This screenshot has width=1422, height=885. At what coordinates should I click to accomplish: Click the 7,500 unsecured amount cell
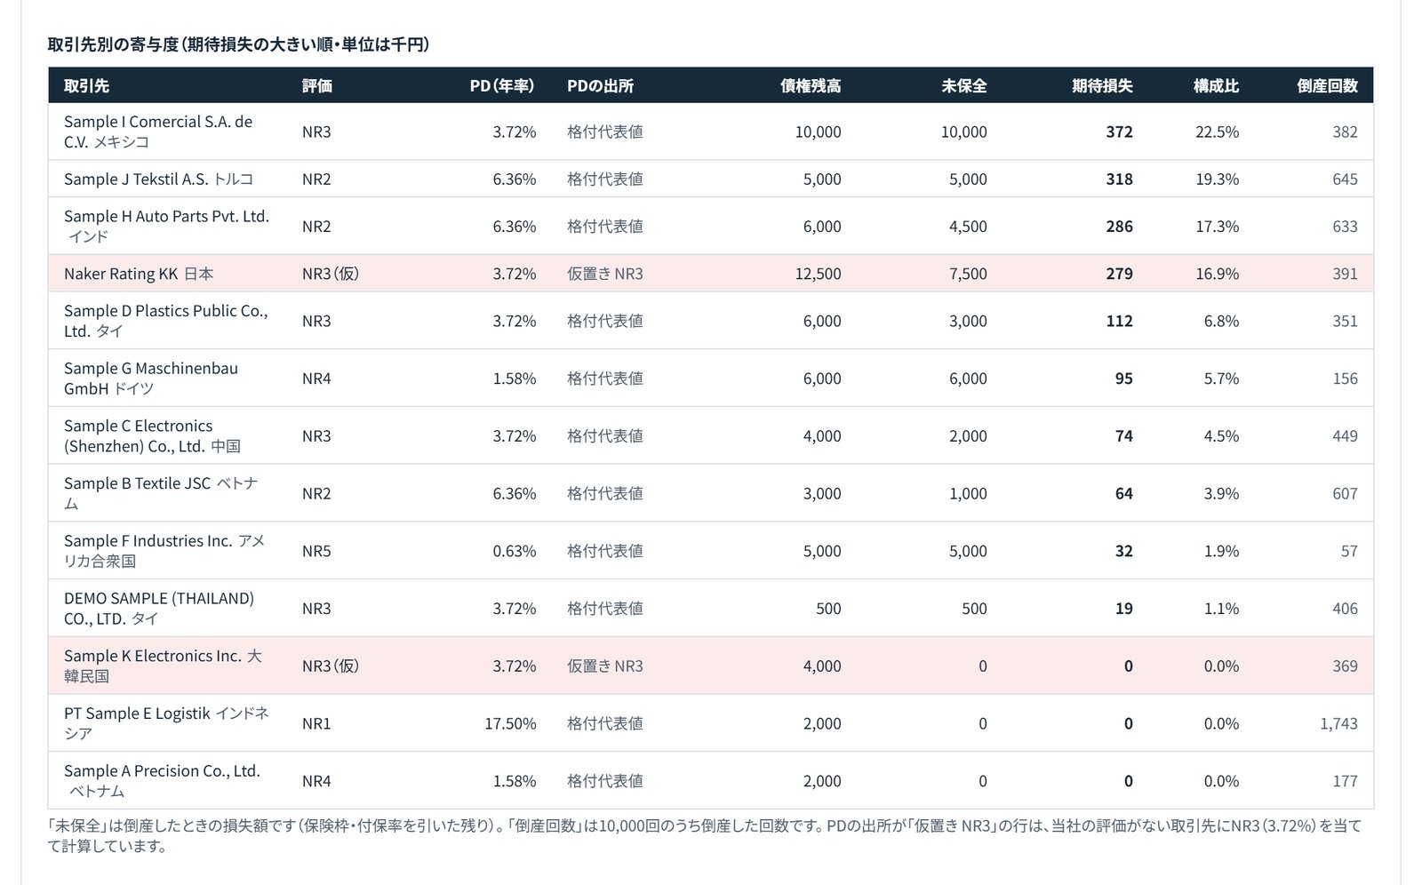tap(968, 274)
